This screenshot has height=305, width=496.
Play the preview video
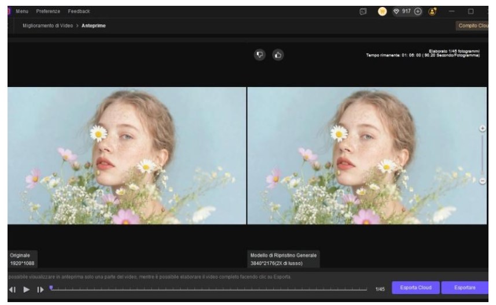[26, 289]
